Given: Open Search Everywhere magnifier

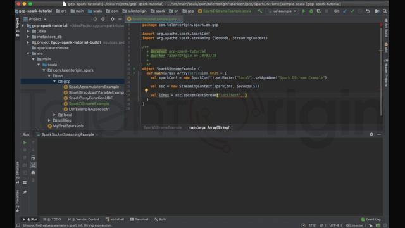Looking at the screenshot, I should coord(385,11).
